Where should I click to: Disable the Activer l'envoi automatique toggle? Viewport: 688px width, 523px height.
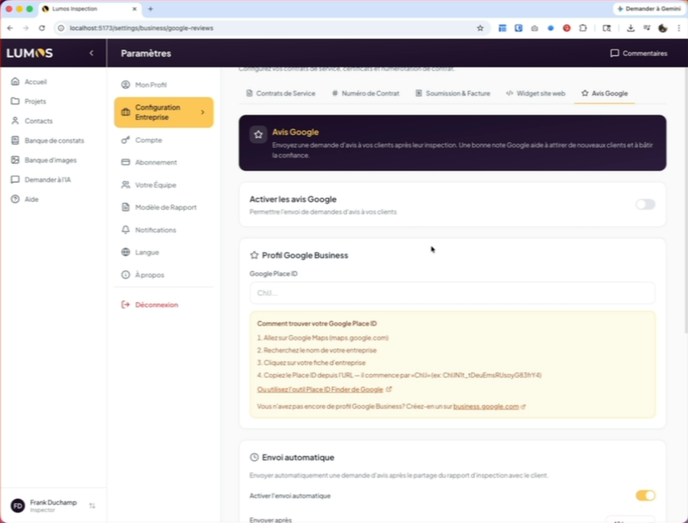645,495
